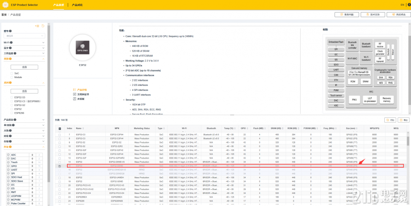Click the orange help icon next to 系列

[11, 83]
